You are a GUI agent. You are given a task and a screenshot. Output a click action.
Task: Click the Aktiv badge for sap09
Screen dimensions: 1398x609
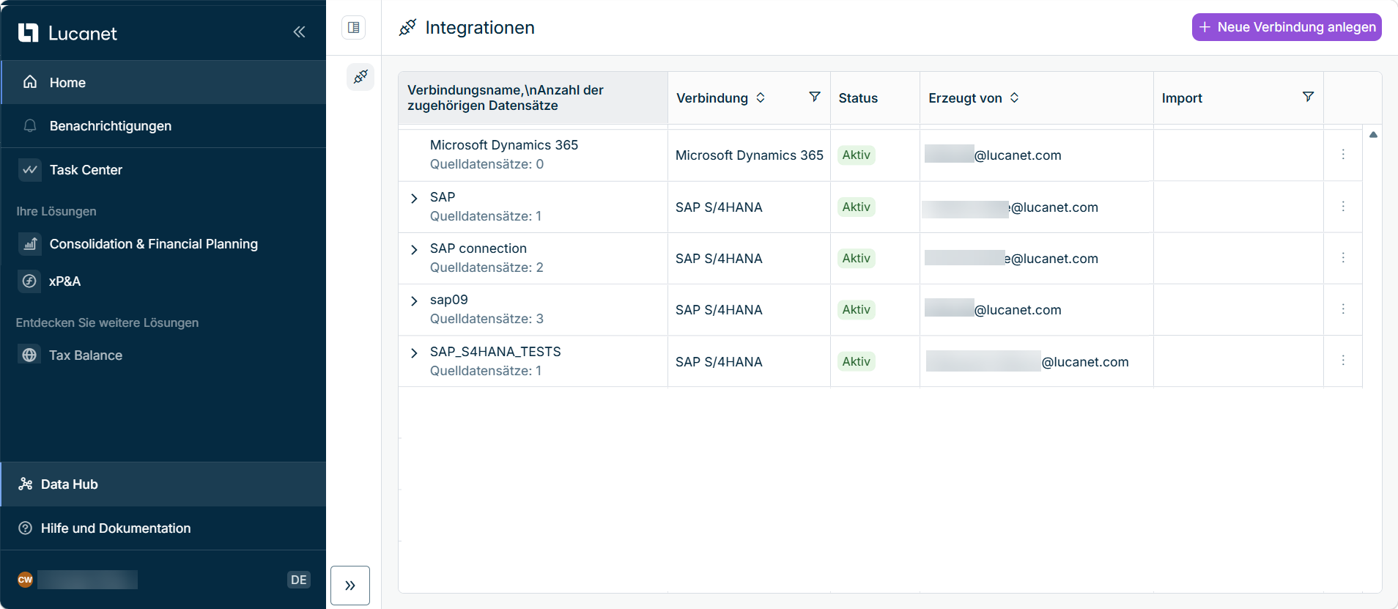pyautogui.click(x=857, y=309)
